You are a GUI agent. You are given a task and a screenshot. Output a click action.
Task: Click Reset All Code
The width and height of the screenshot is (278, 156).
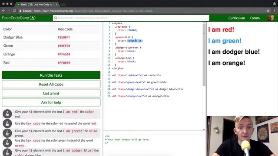pyautogui.click(x=51, y=84)
